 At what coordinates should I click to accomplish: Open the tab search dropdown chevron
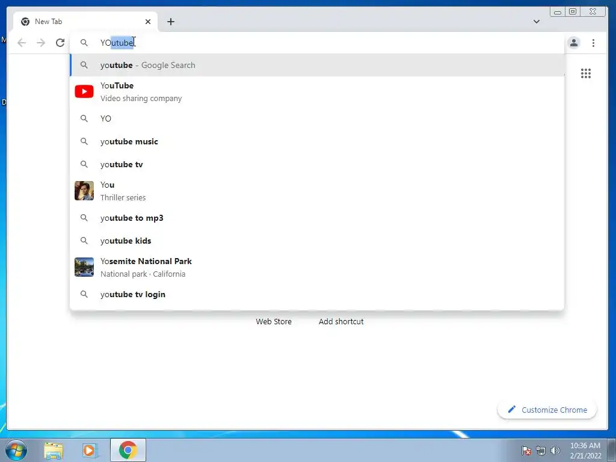pos(536,22)
